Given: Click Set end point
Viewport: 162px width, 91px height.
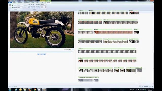Looking at the screenshot, I should point(31,8).
